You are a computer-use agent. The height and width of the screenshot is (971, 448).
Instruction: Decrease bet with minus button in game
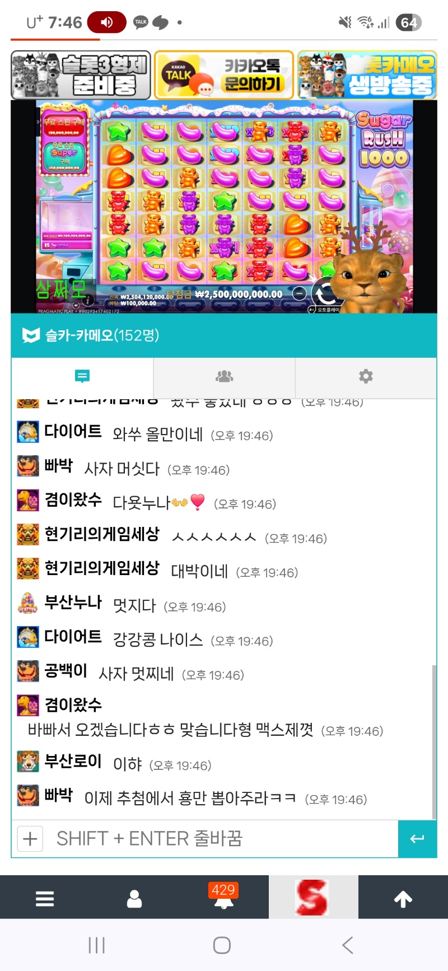pyautogui.click(x=300, y=293)
